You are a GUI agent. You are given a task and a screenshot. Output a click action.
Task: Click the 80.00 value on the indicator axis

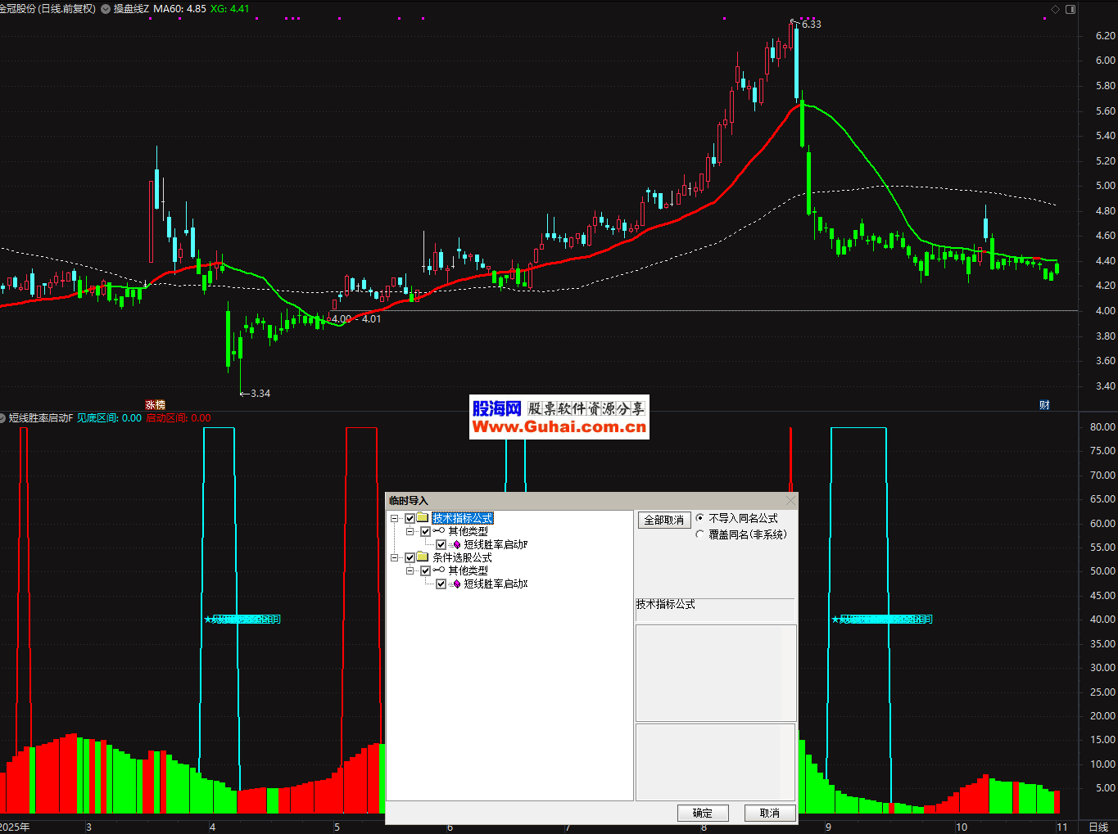click(x=1102, y=427)
